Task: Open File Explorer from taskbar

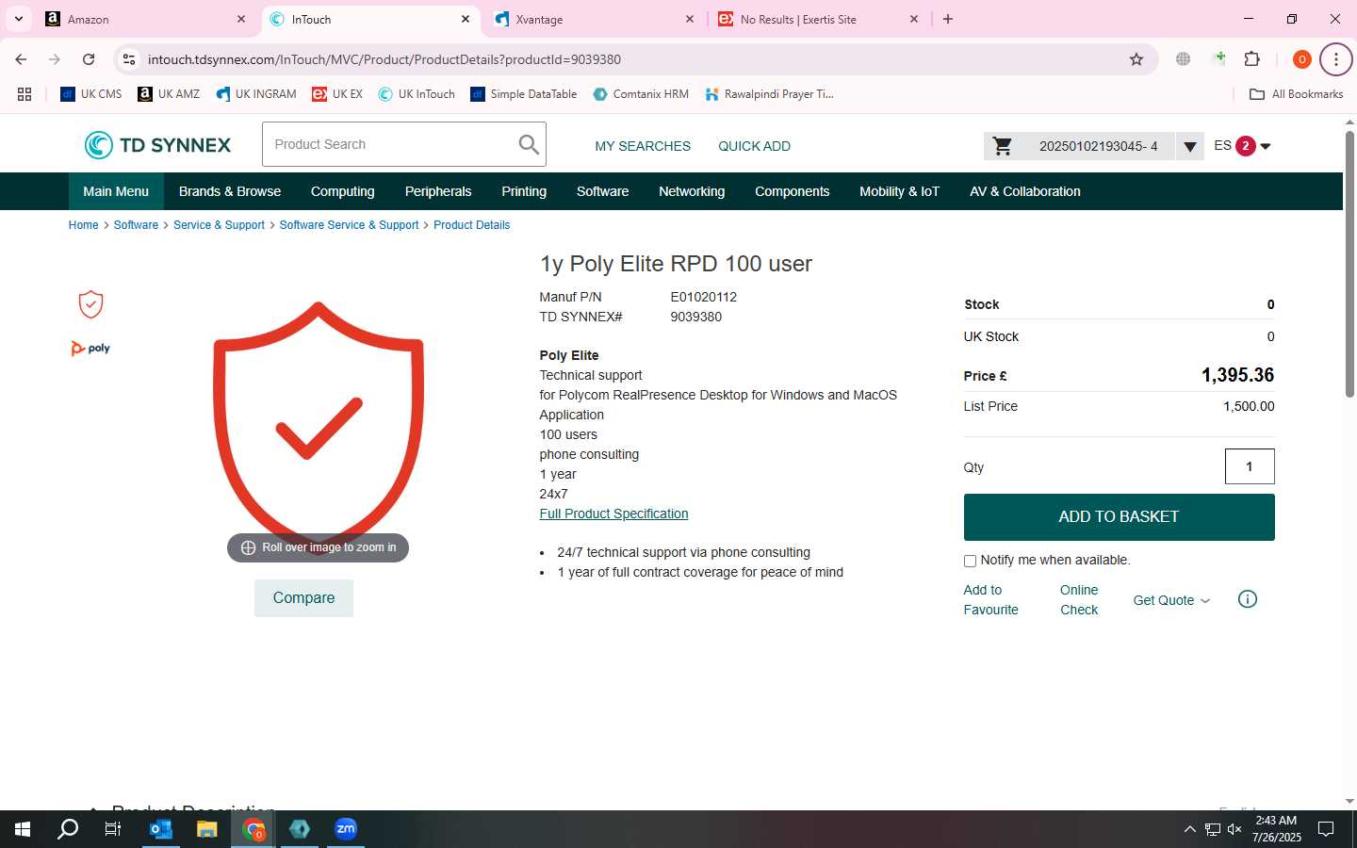Action: (207, 829)
